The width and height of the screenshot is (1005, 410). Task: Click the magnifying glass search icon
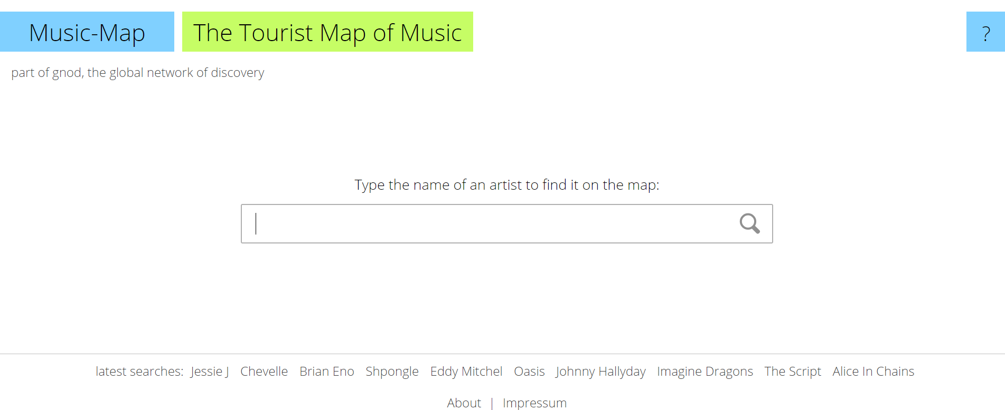pos(750,223)
